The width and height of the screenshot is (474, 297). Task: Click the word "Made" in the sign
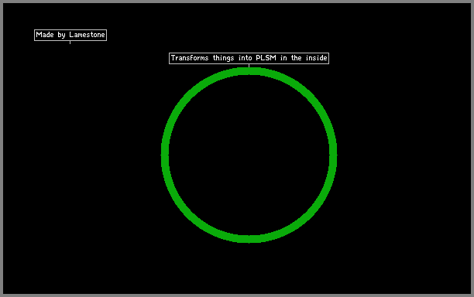45,35
